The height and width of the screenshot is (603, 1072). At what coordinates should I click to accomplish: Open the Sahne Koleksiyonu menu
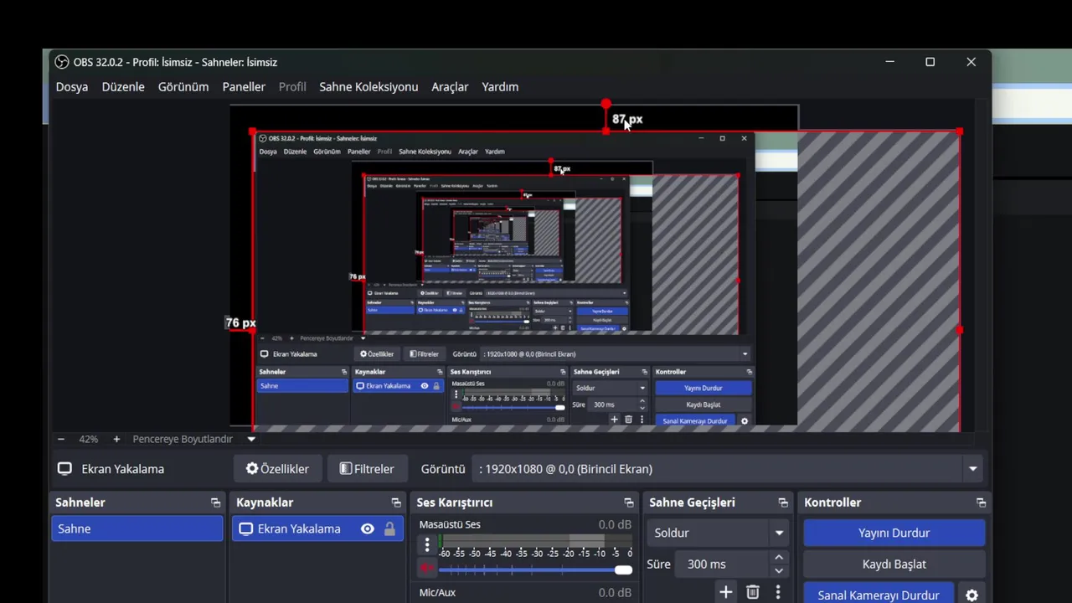click(x=368, y=87)
